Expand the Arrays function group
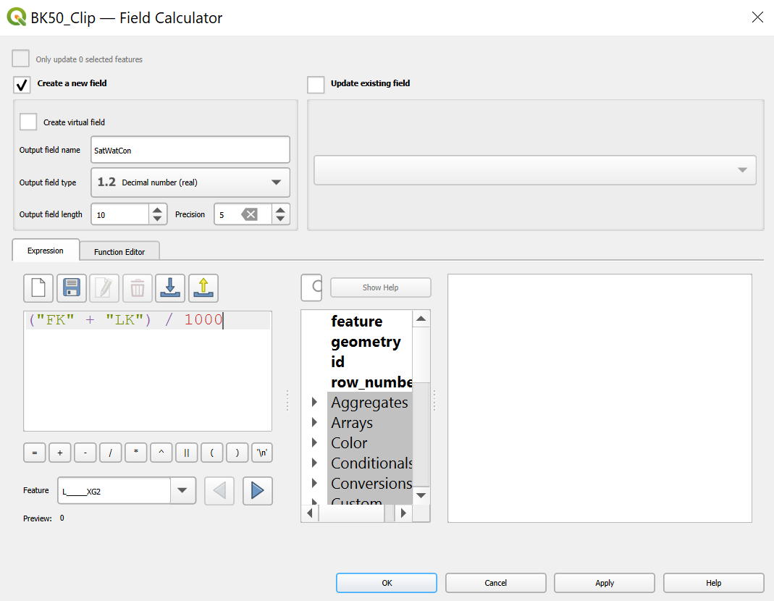Screen dimensions: 774x601 (314, 422)
